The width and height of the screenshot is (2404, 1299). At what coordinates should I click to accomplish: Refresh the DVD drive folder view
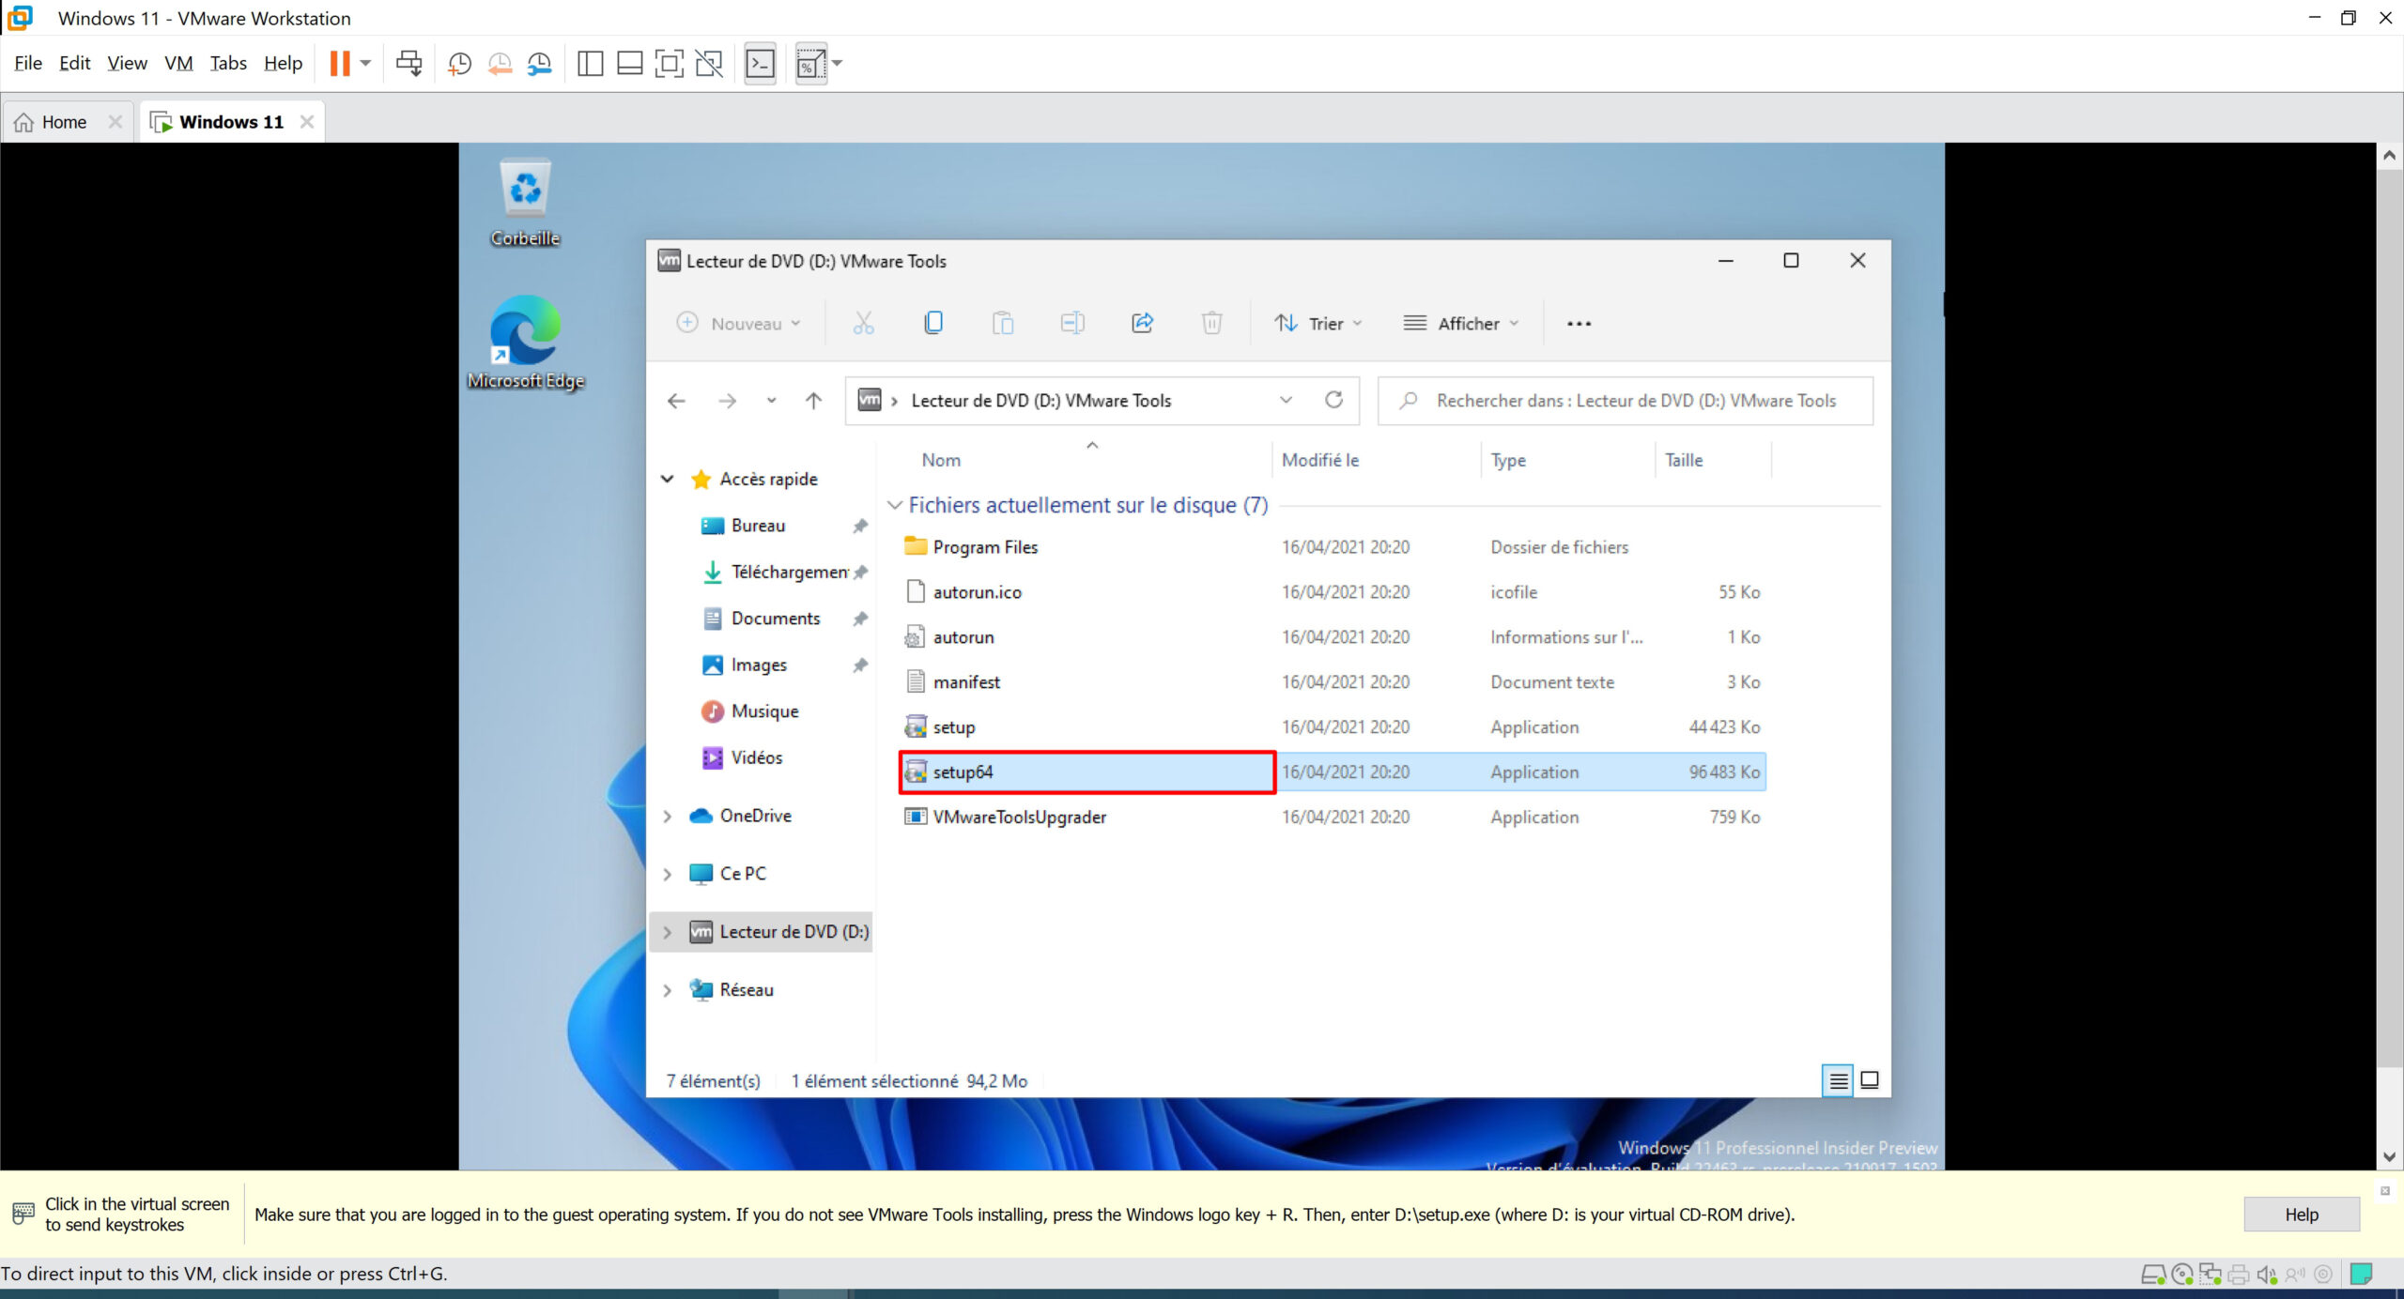coord(1333,401)
